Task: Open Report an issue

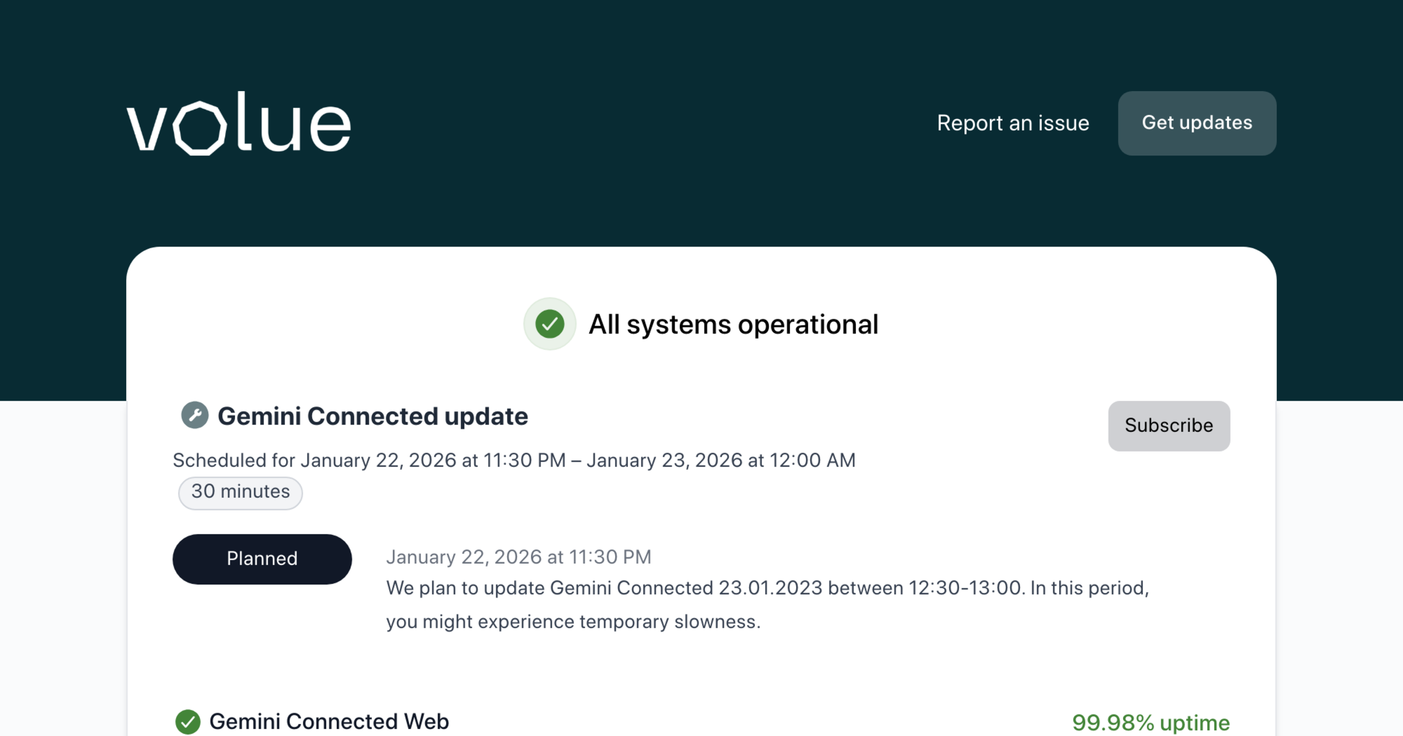Action: 1013,123
